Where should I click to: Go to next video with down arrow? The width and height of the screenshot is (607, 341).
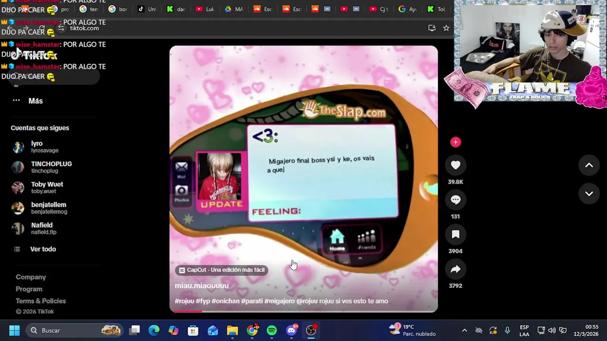click(x=589, y=194)
